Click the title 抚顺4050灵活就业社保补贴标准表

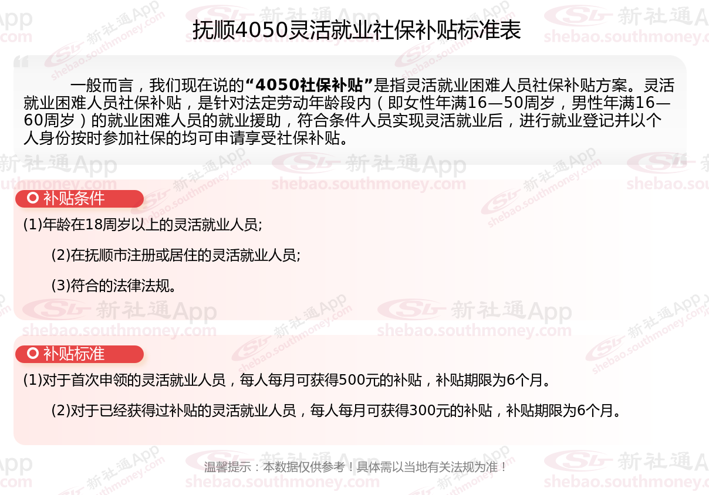point(357,30)
